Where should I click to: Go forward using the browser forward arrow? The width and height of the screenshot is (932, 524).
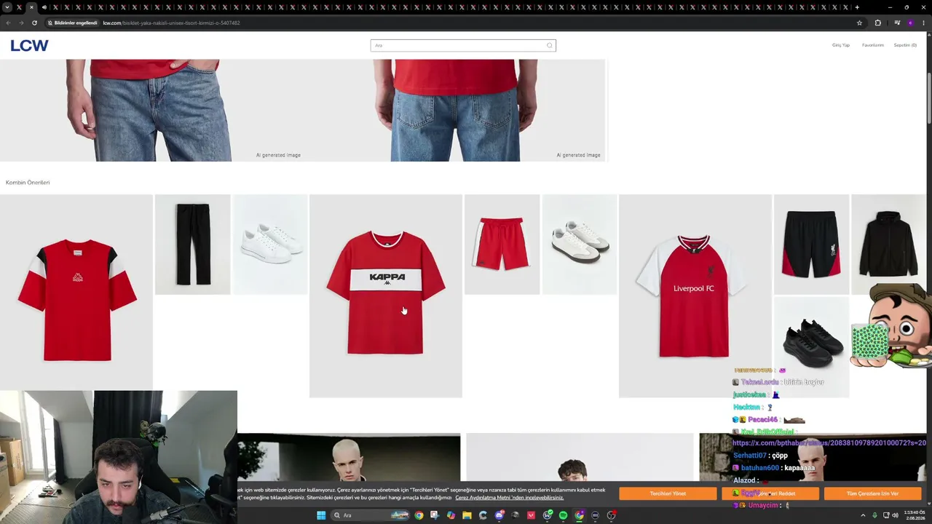click(21, 23)
